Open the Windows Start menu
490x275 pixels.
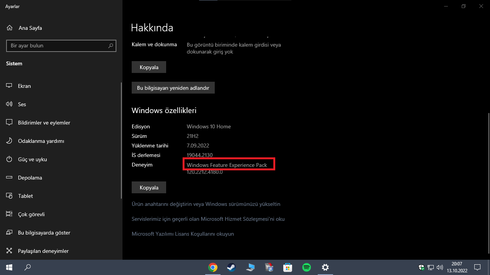(x=9, y=267)
